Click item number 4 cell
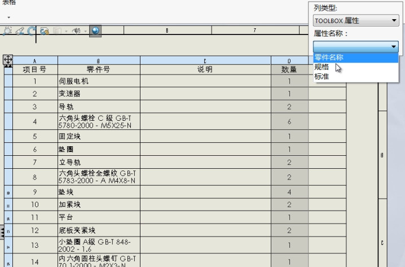This screenshot has height=267, width=405. (35, 121)
